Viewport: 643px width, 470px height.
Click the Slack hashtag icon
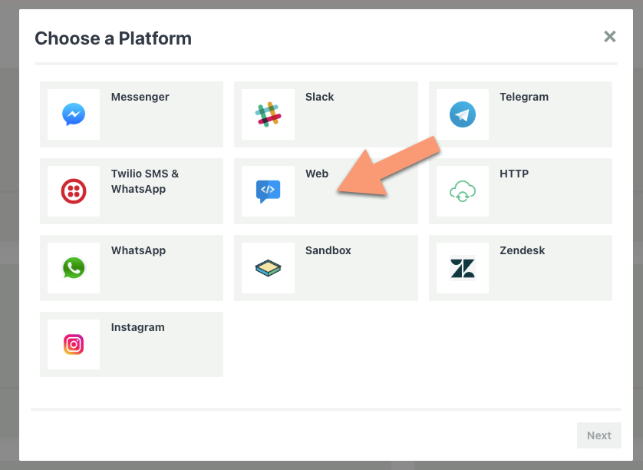click(267, 114)
